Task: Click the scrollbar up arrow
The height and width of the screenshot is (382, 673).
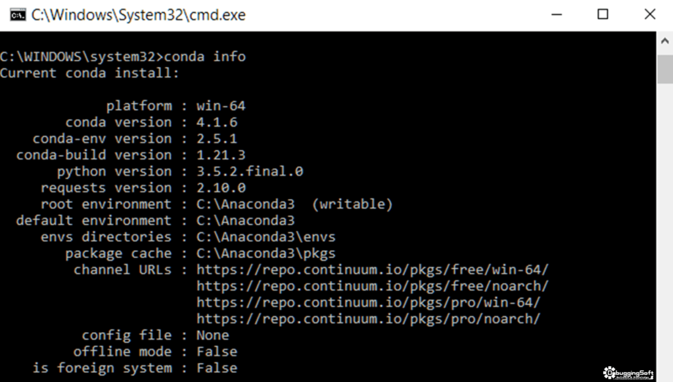Action: 665,41
